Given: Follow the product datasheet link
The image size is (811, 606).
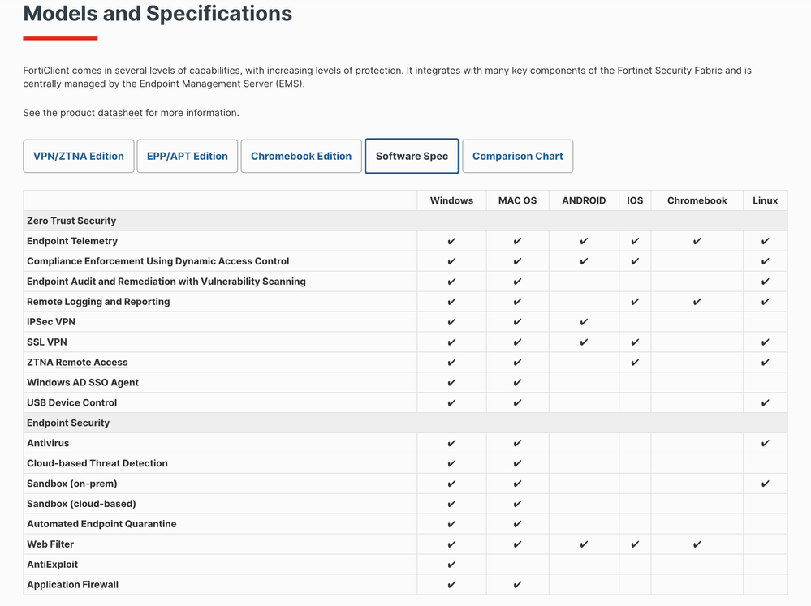Looking at the screenshot, I should pos(120,113).
